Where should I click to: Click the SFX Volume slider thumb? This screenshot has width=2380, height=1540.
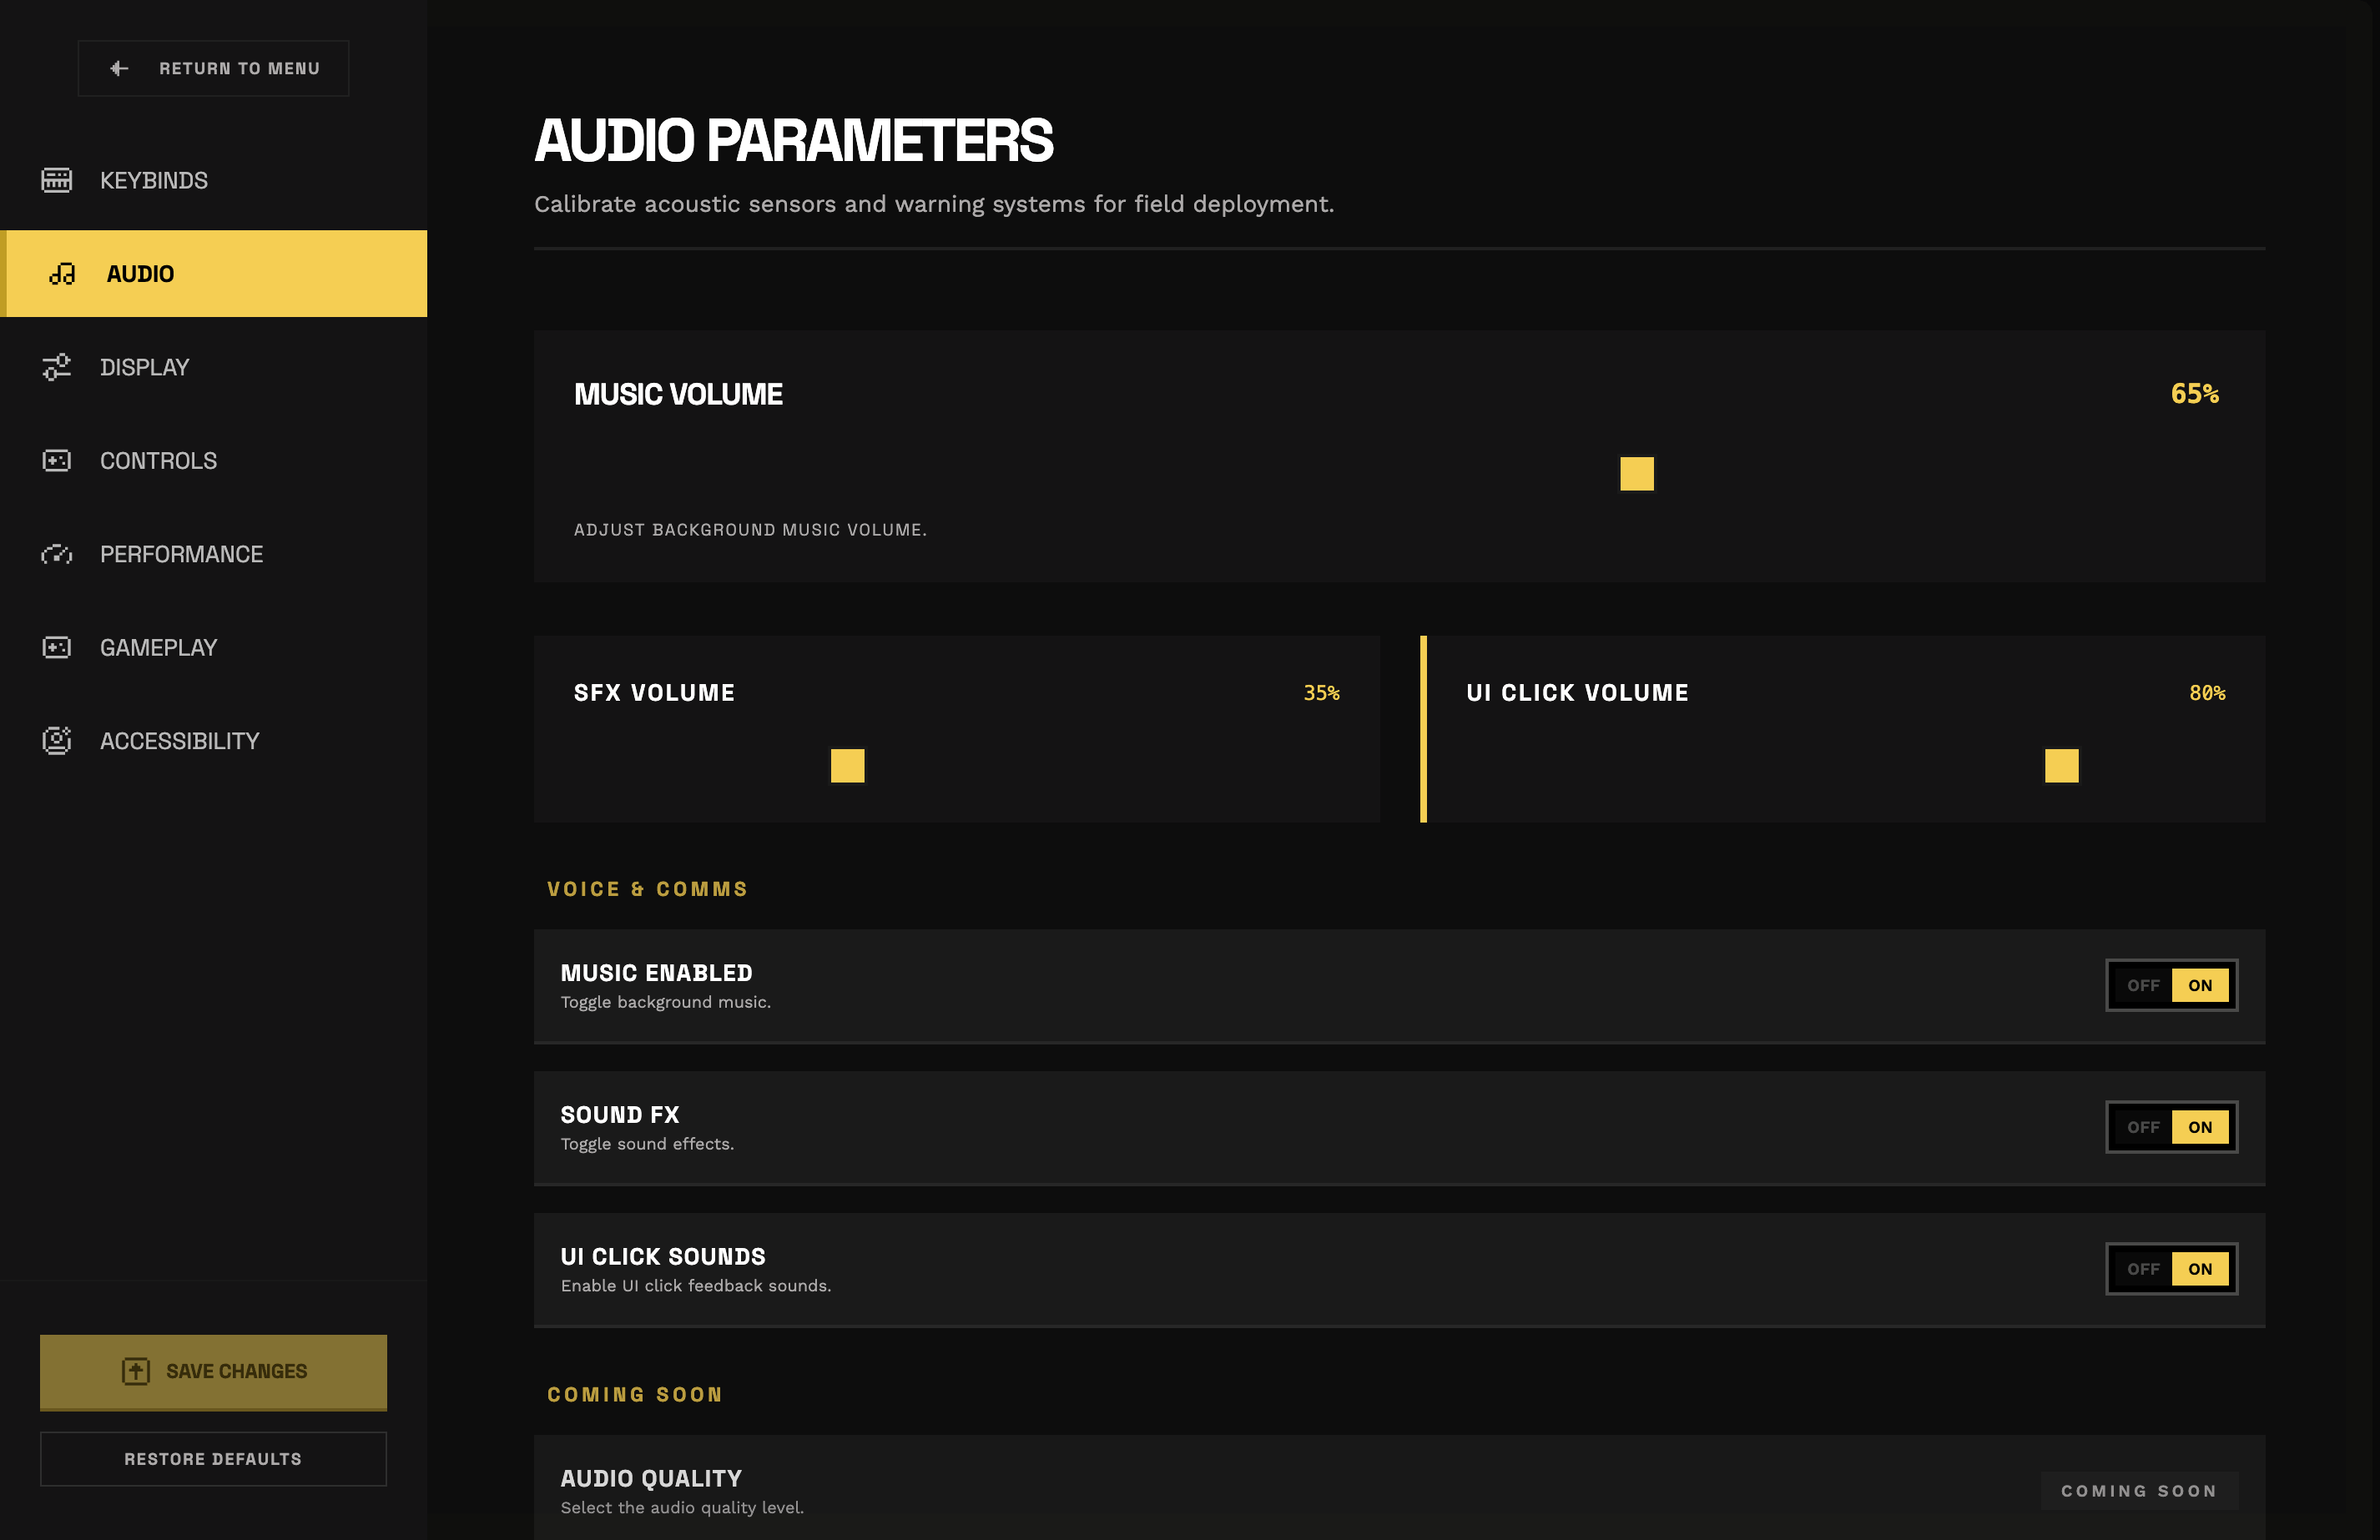point(847,766)
